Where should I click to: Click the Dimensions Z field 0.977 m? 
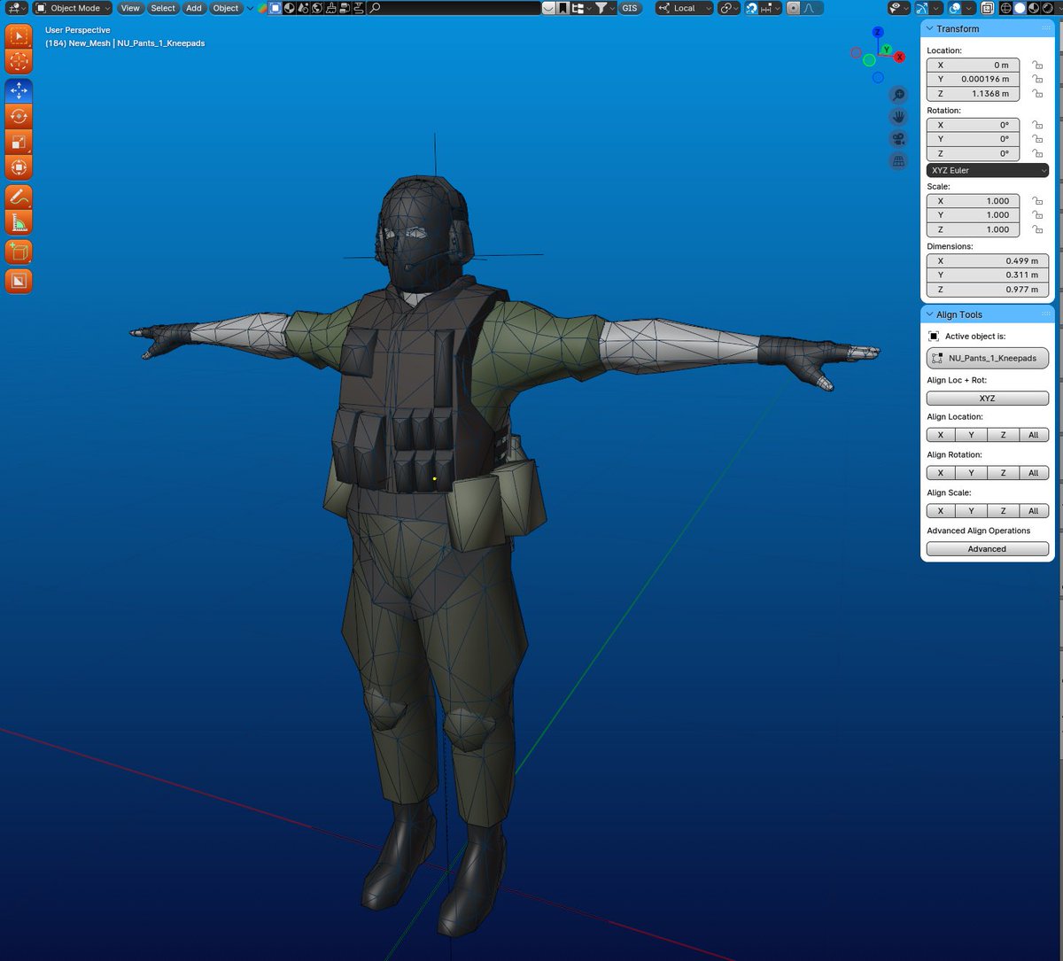coord(987,290)
